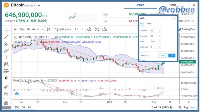
Task: Select the 1h timeframe
Action: point(28,29)
